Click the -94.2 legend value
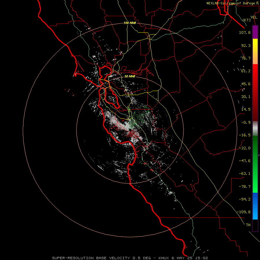260x260 pixels. pyautogui.click(x=245, y=199)
